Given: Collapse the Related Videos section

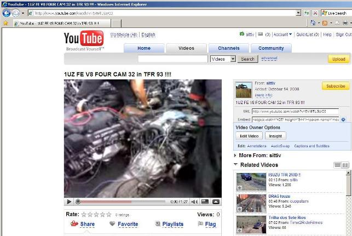Looking at the screenshot, I should pyautogui.click(x=235, y=165).
